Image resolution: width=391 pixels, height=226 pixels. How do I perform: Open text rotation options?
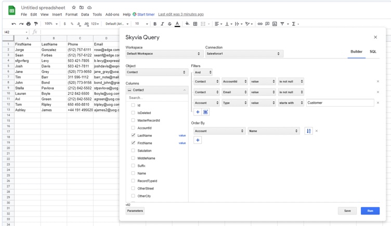[x=249, y=24]
